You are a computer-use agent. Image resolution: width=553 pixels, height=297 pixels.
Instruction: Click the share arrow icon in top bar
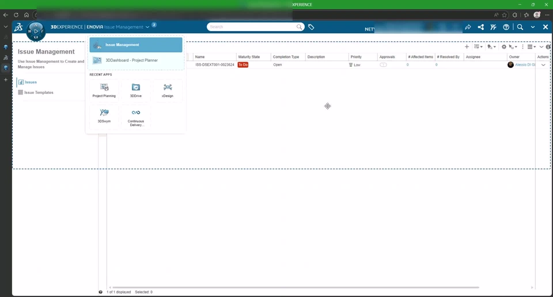point(468,27)
